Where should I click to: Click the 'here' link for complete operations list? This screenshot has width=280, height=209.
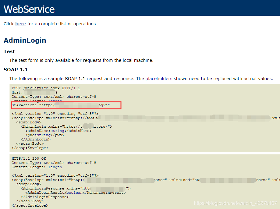[x=20, y=24]
